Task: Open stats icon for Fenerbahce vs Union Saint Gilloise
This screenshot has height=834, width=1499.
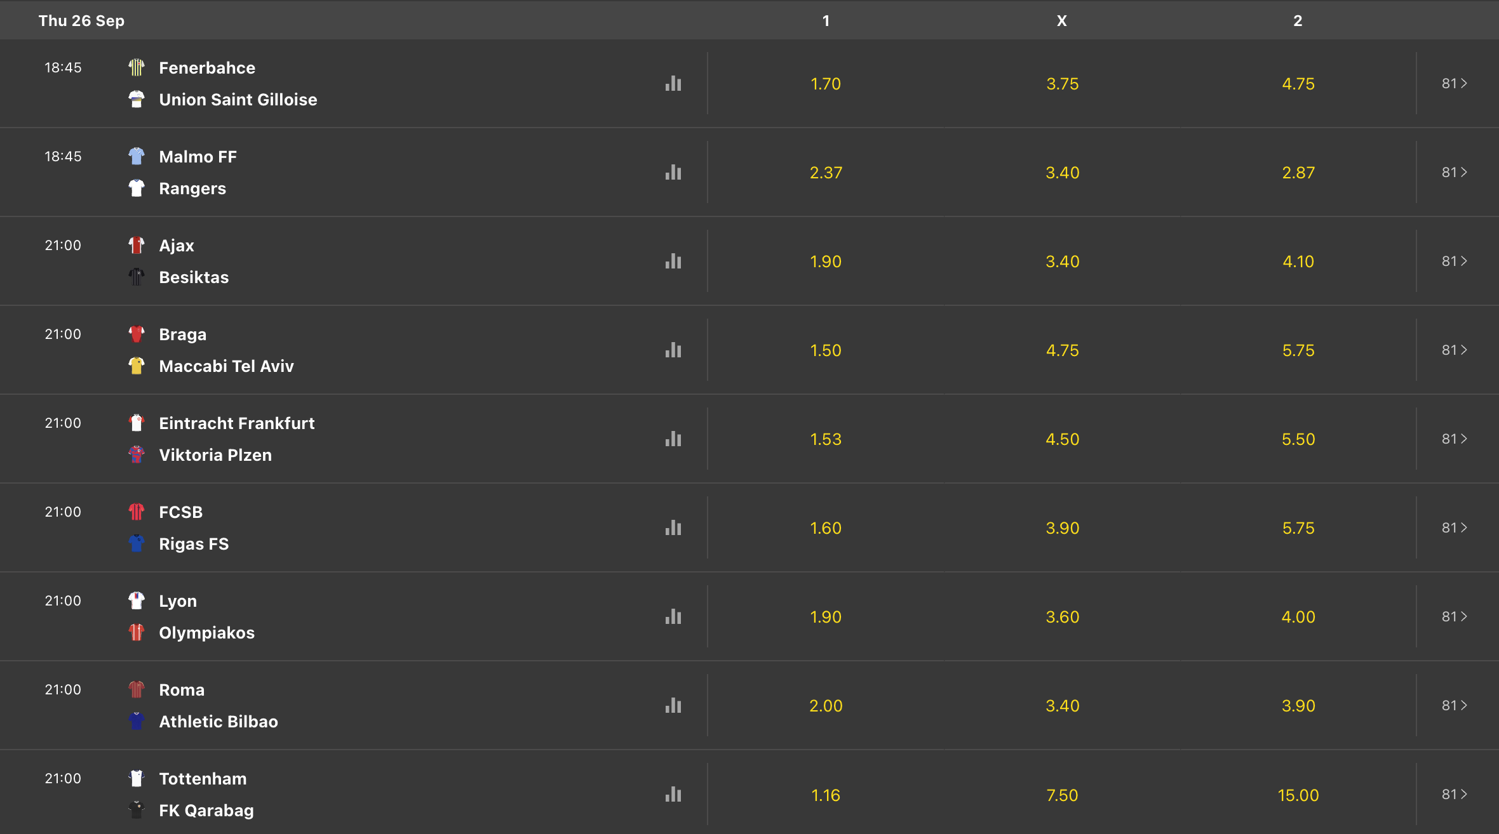Action: tap(673, 83)
